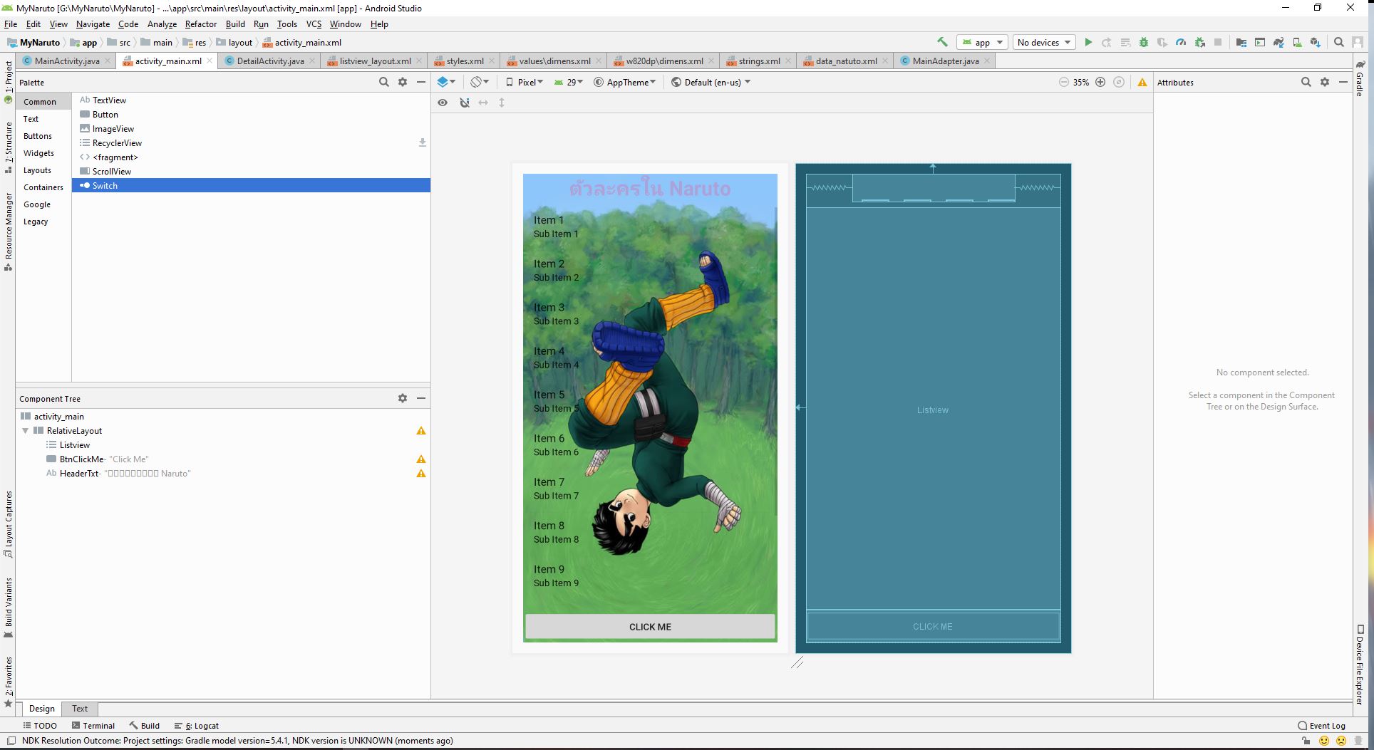The width and height of the screenshot is (1374, 750).
Task: Toggle the Resource Manager tool window
Action: tap(8, 231)
